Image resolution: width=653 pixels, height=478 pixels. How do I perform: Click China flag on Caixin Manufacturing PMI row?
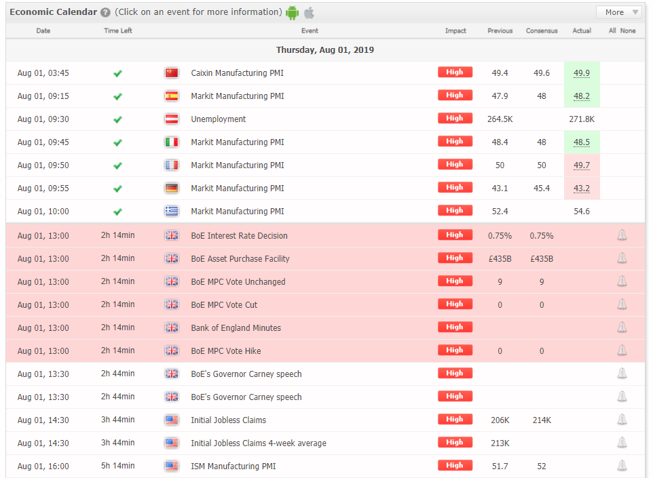[x=172, y=73]
